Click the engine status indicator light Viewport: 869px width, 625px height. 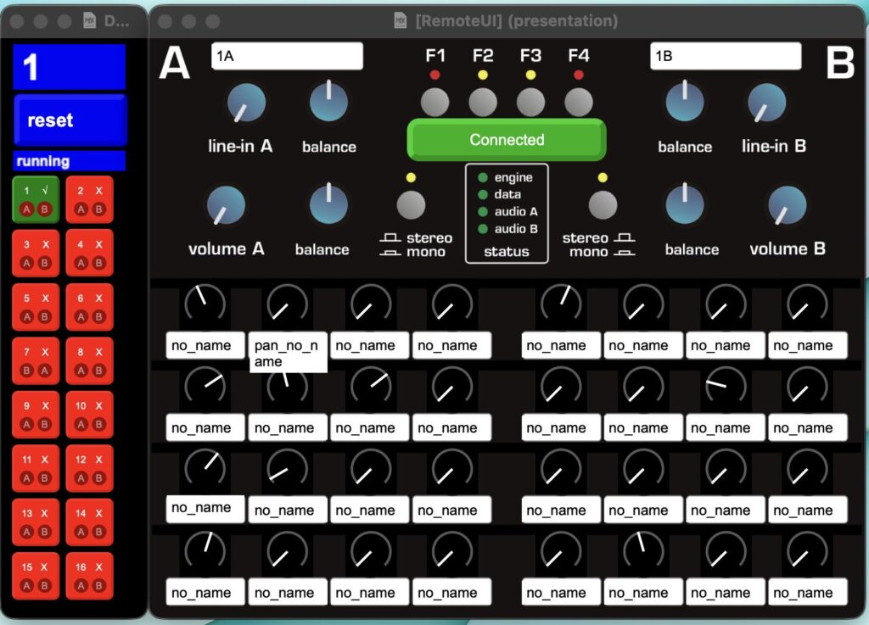[483, 178]
